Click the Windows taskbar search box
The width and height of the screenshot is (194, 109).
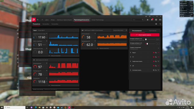click(15, 107)
